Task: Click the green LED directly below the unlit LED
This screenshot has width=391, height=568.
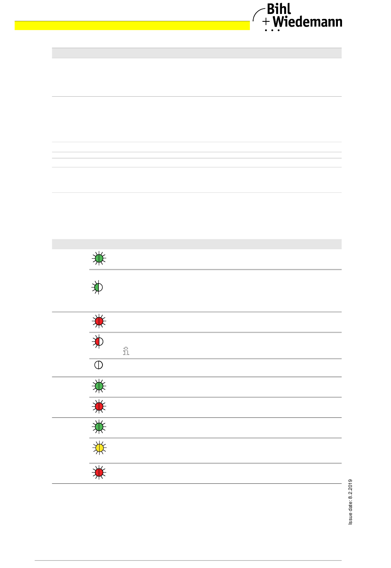Action: [99, 386]
